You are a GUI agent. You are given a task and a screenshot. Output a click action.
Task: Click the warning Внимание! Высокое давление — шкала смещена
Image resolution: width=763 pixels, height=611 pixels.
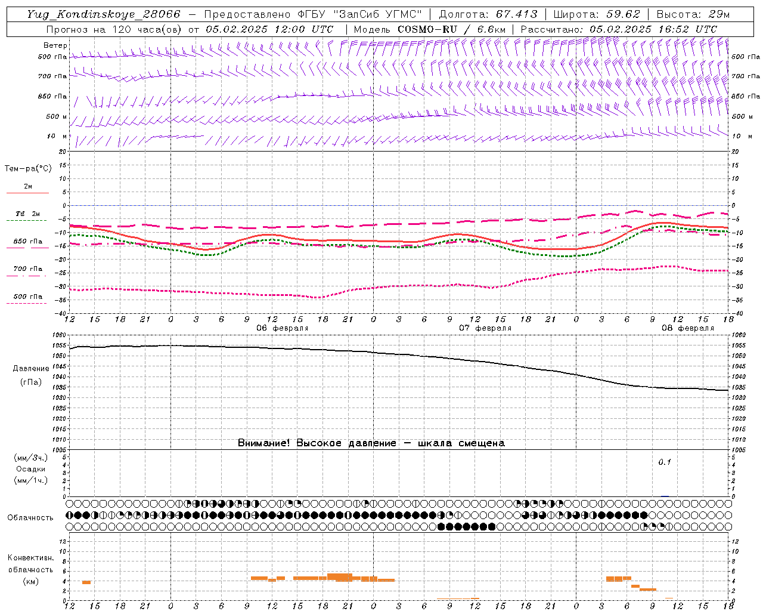(x=371, y=443)
